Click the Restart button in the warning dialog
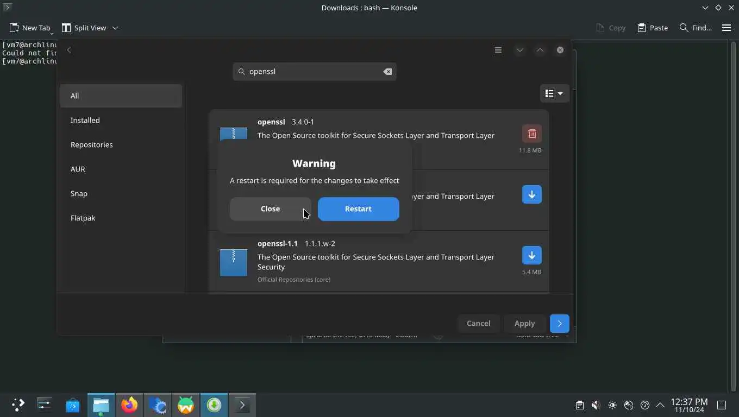This screenshot has height=417, width=739. pyautogui.click(x=358, y=209)
